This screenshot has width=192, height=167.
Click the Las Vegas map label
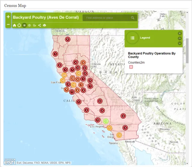136,99
